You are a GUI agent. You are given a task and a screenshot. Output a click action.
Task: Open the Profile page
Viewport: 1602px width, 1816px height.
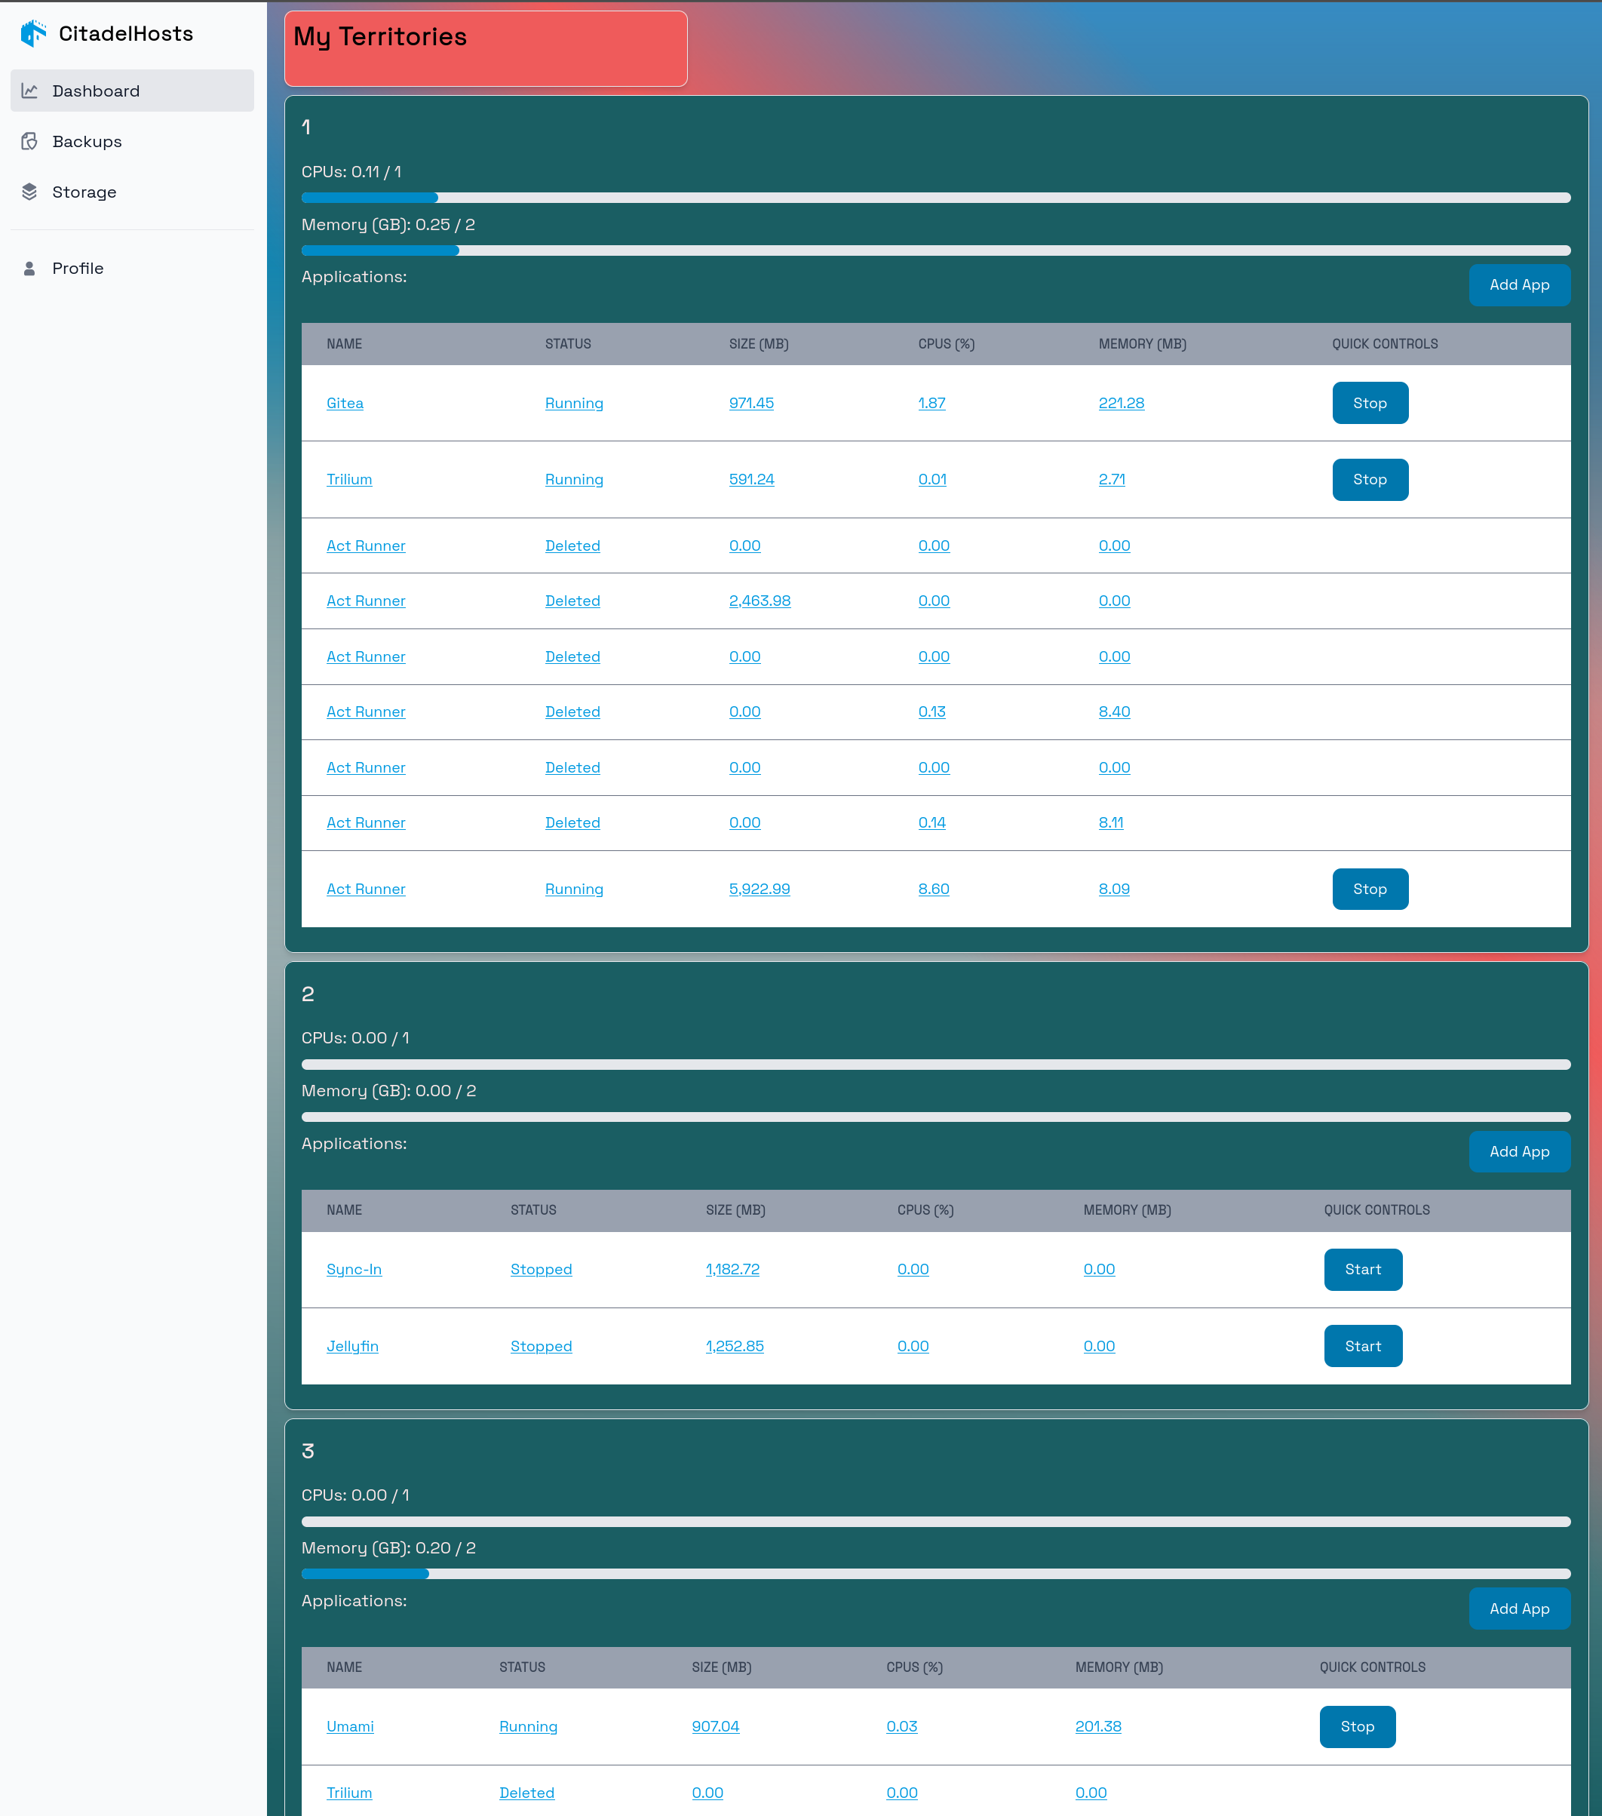(x=77, y=267)
